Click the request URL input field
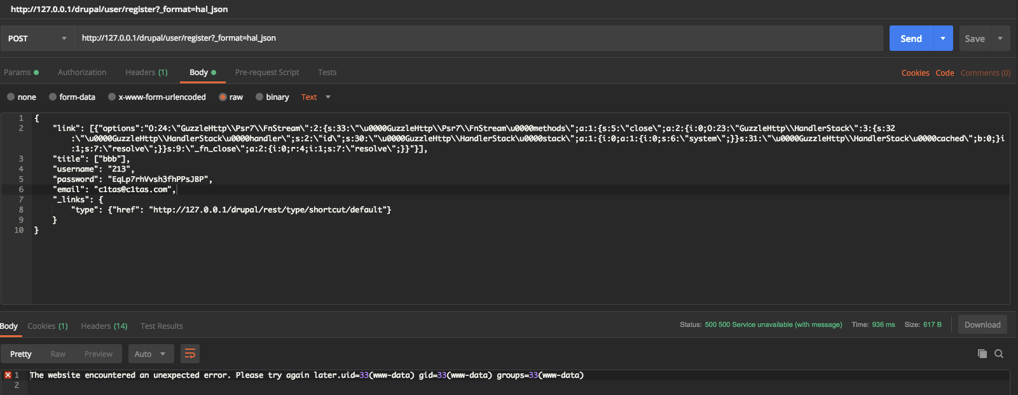The height and width of the screenshot is (395, 1018). 477,38
